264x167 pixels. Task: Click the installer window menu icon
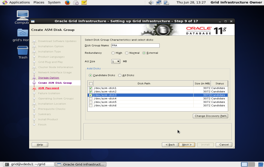coord(33,21)
